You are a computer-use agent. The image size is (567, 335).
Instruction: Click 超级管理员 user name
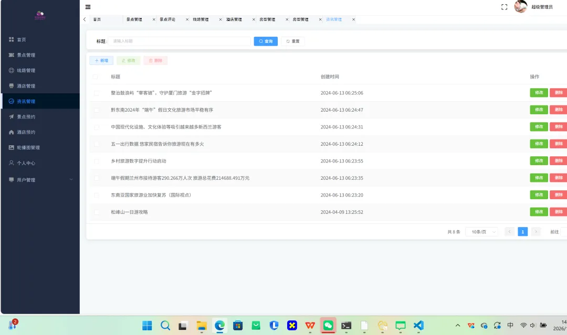542,7
